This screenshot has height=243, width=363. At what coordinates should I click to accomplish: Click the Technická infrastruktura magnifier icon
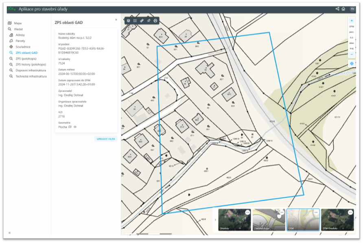coord(11,76)
